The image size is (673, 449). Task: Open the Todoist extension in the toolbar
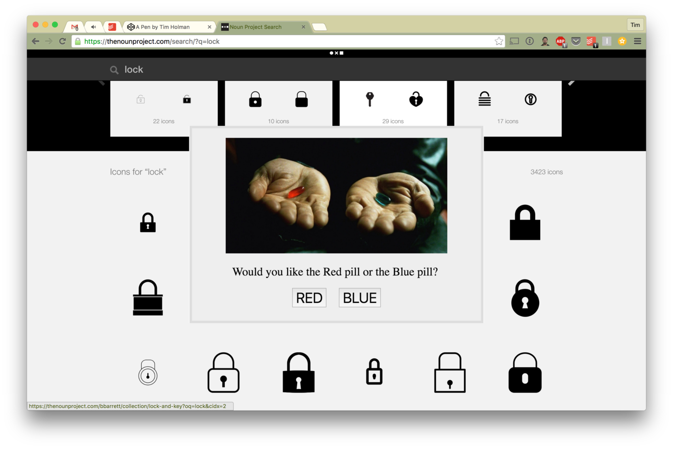(591, 42)
